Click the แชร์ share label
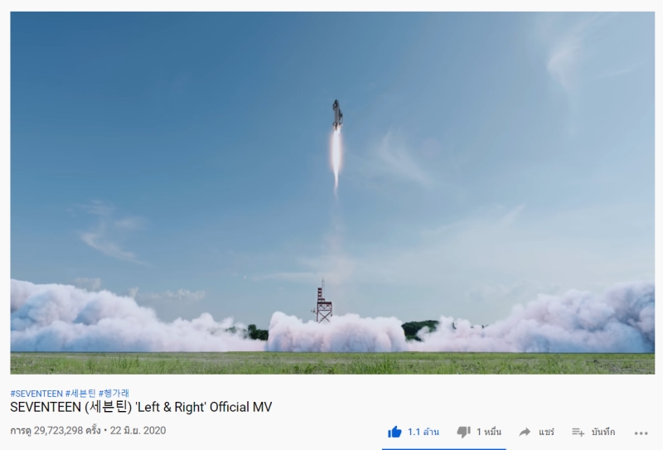Screen dimensions: 663x450 tap(546, 432)
